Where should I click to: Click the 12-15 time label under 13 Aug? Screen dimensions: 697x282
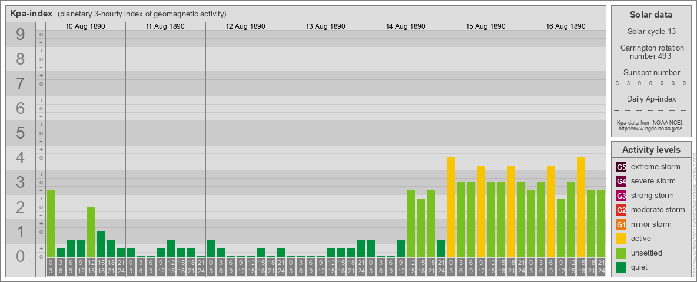[331, 267]
